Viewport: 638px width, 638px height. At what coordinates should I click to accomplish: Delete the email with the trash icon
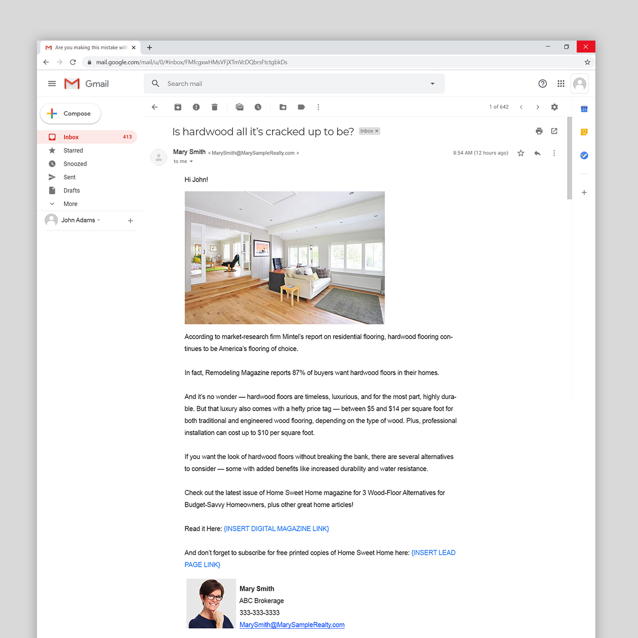pos(214,107)
